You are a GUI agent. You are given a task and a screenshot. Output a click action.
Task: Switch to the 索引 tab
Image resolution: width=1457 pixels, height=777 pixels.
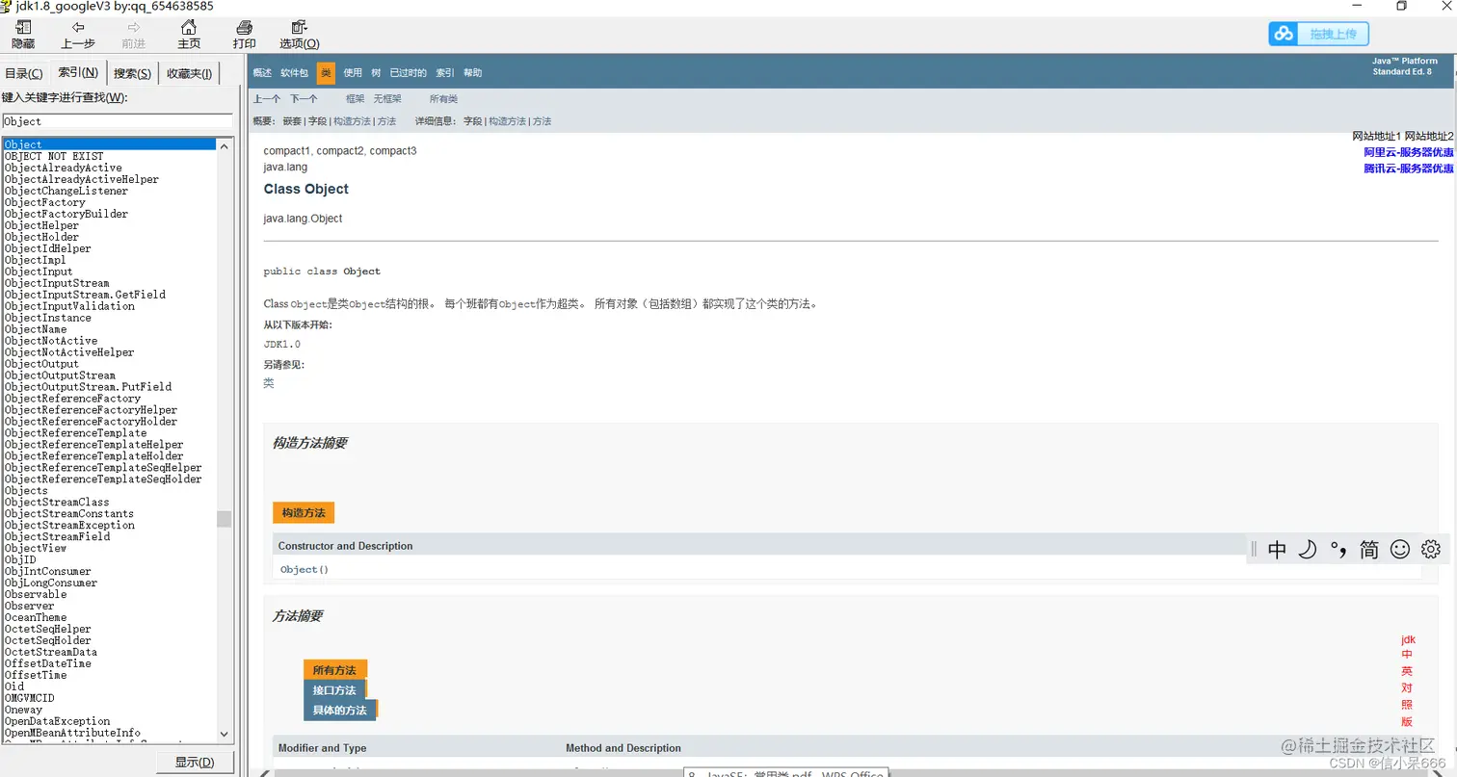pos(78,72)
